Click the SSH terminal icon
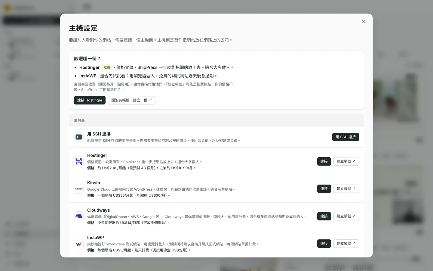This screenshot has width=433, height=271. tap(79, 137)
